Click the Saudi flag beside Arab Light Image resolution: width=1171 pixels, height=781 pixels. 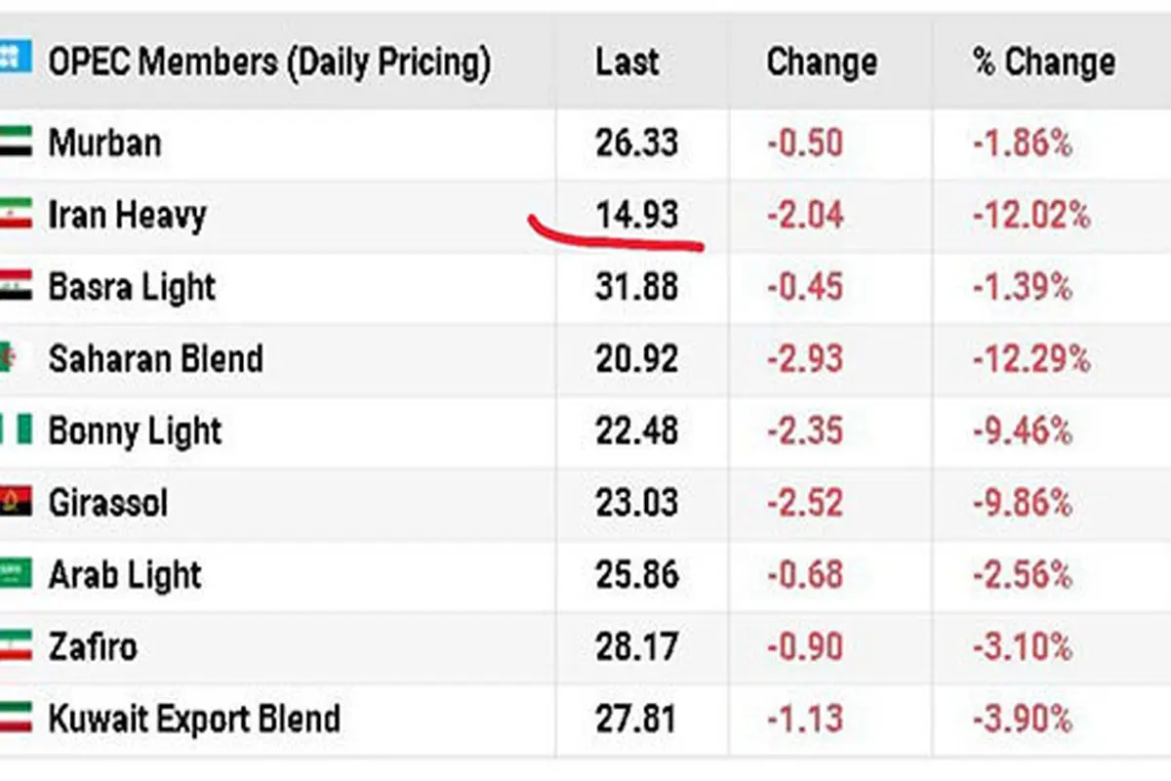(x=16, y=574)
